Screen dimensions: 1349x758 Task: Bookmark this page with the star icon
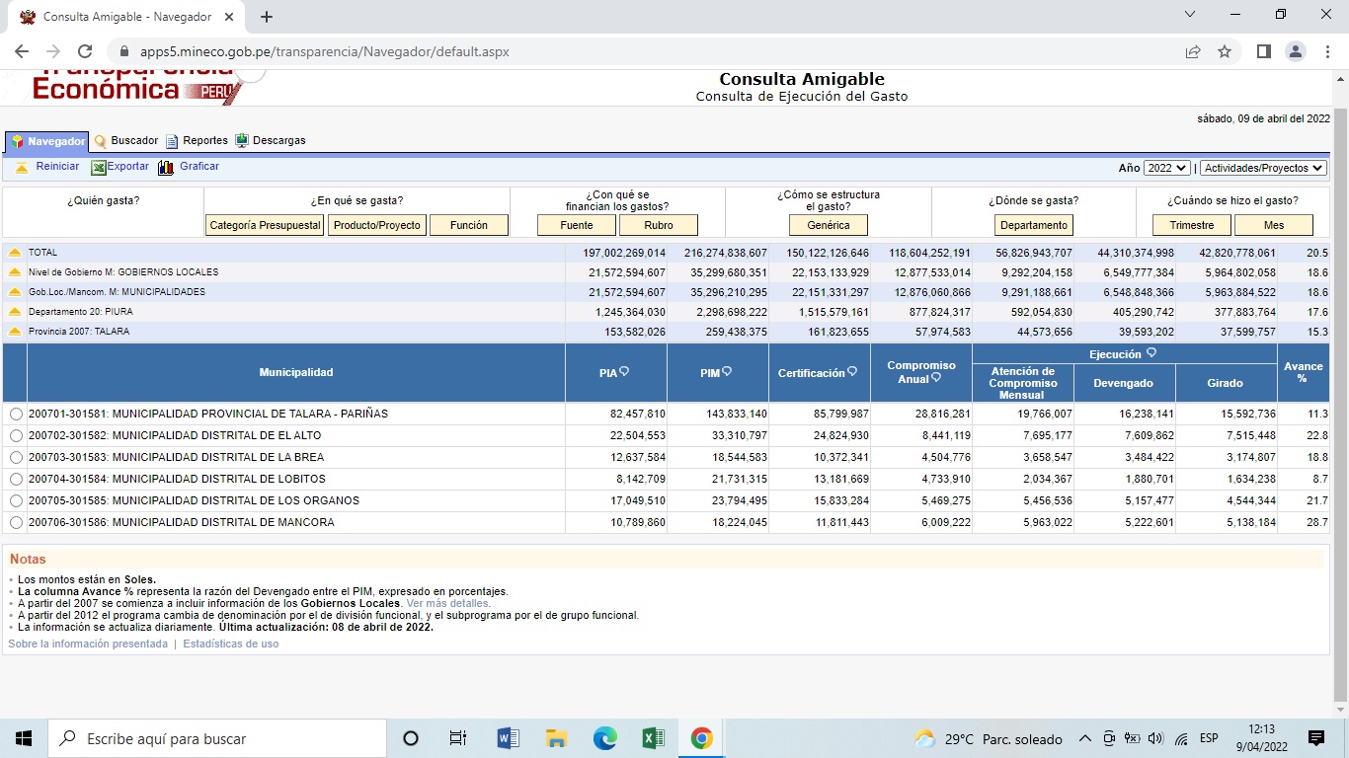coord(1225,51)
